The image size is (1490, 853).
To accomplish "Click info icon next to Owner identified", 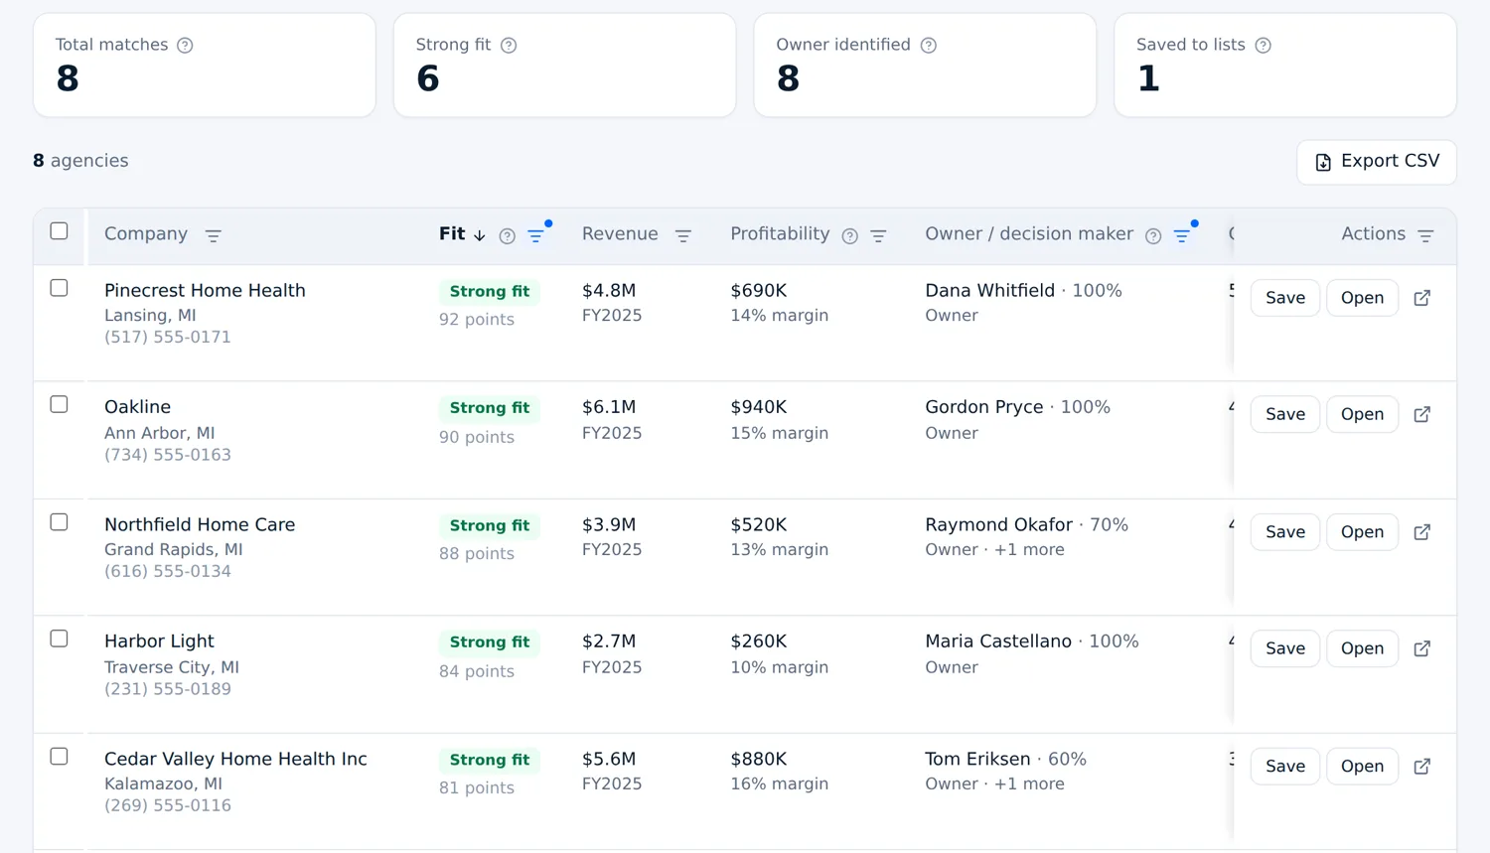I will [x=929, y=45].
